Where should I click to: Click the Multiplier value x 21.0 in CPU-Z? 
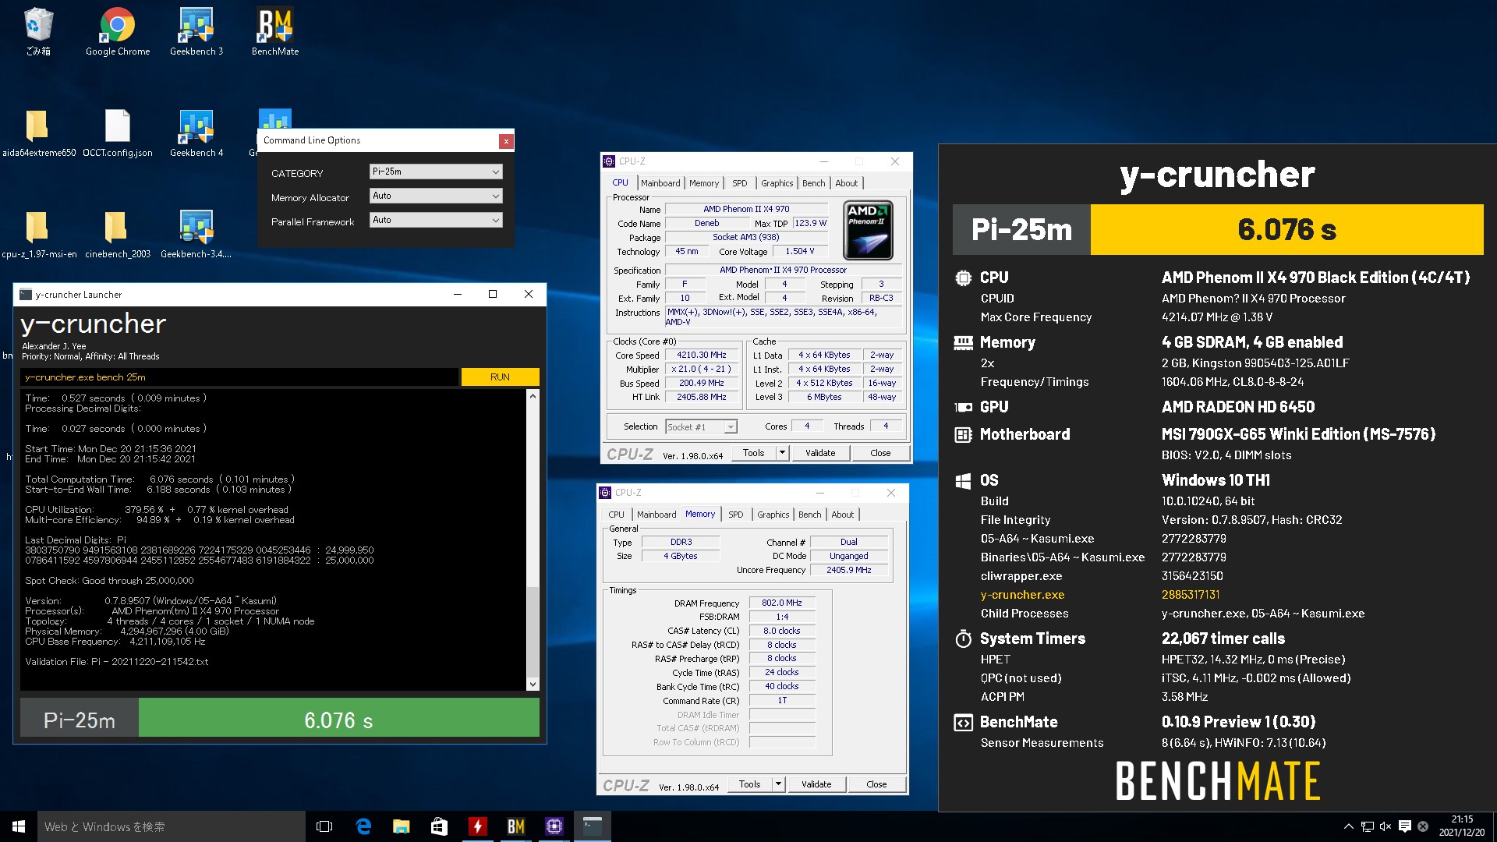point(701,369)
